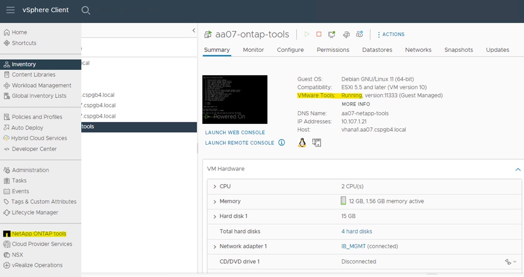Click the memory usage bar icon
Image resolution: width=524 pixels, height=277 pixels.
[343, 200]
